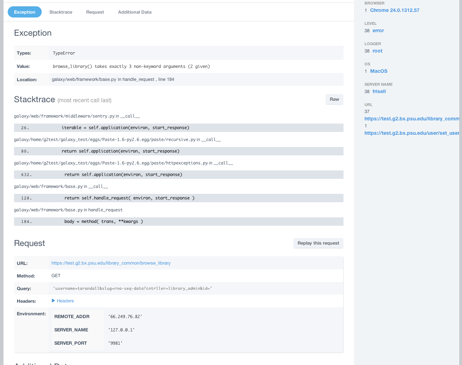The image size is (462, 365).
Task: Show the Raw stacktrace
Action: click(334, 99)
